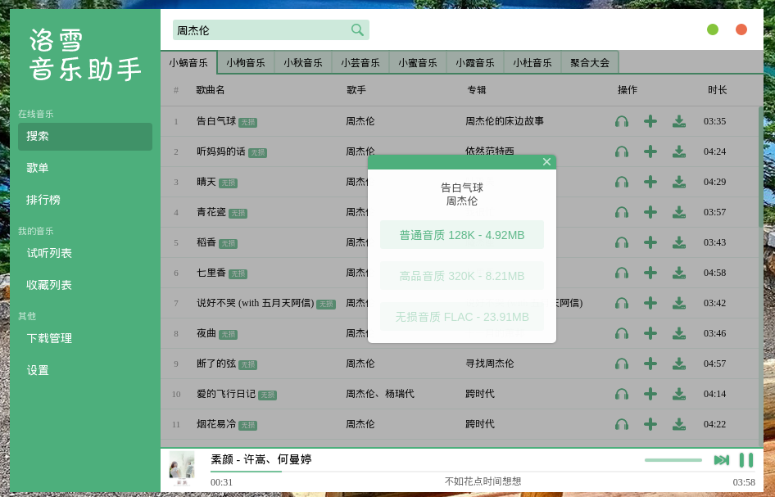Image resolution: width=775 pixels, height=497 pixels.
Task: Download 青花瓷 via download icon
Action: click(x=679, y=212)
